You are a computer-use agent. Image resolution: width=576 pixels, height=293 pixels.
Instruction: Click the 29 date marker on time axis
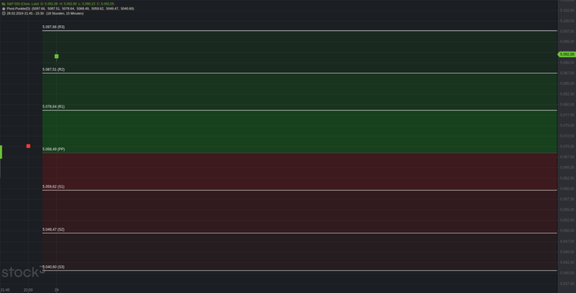[x=57, y=290]
